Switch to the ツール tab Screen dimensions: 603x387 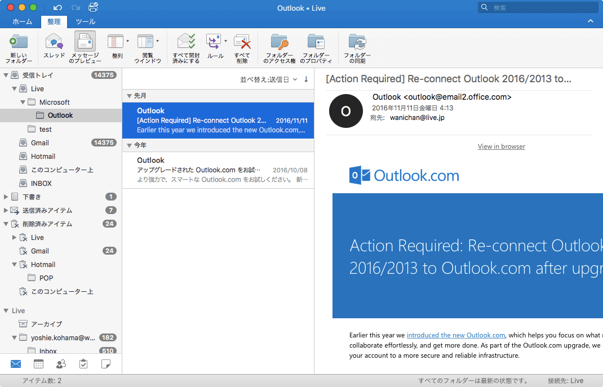pos(85,21)
